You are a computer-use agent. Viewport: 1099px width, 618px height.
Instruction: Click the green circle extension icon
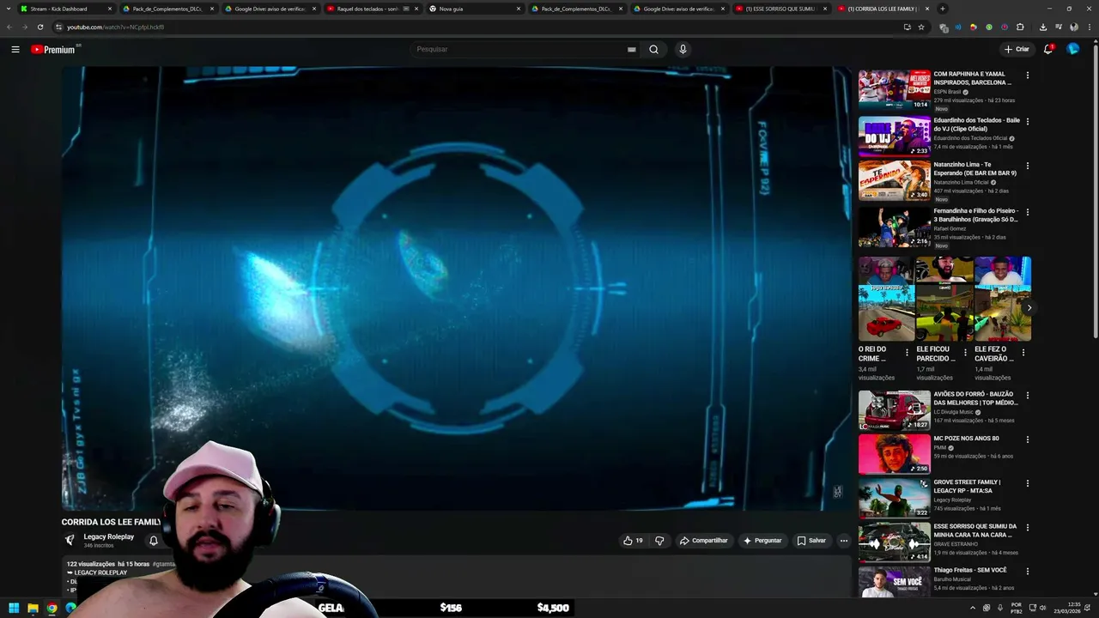pyautogui.click(x=989, y=27)
